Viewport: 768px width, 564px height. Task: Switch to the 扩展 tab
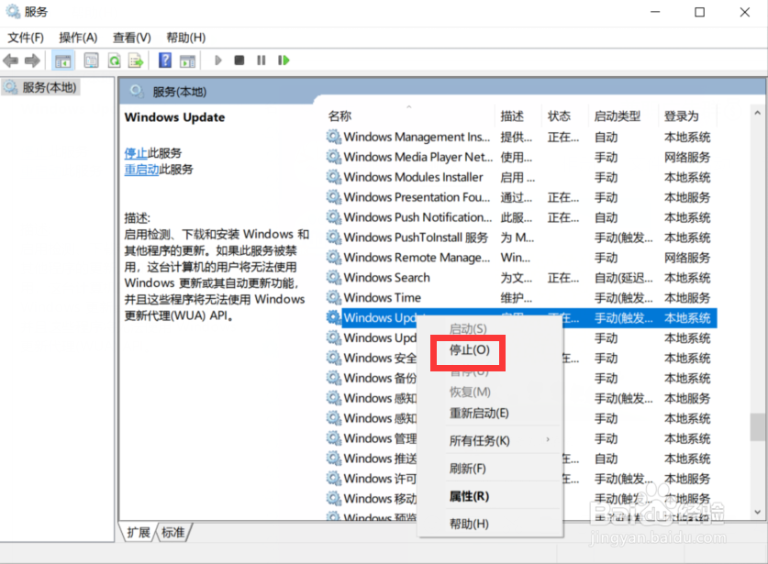click(139, 532)
